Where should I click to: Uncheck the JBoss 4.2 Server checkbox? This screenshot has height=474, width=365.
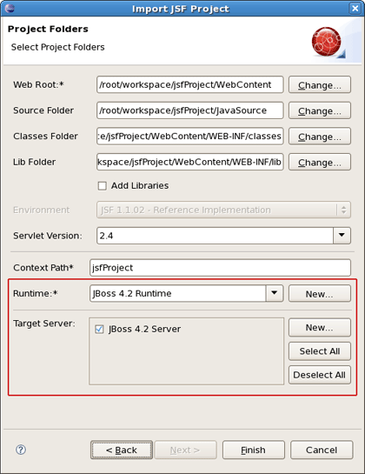point(99,329)
